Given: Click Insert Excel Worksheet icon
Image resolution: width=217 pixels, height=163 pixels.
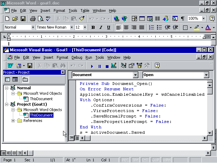Looking at the screenshot, I should point(150,19).
